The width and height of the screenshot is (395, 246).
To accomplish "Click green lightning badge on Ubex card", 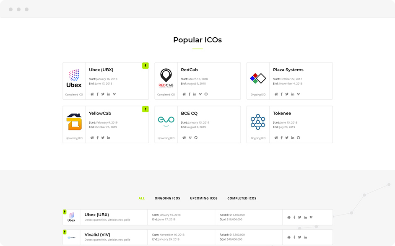I will 146,65.
